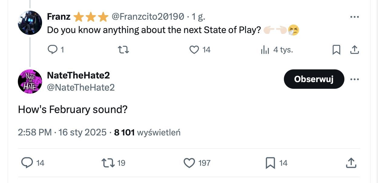Image resolution: width=378 pixels, height=183 pixels.
Task: Reply to Franz's tweet via comment icon
Action: tap(53, 50)
